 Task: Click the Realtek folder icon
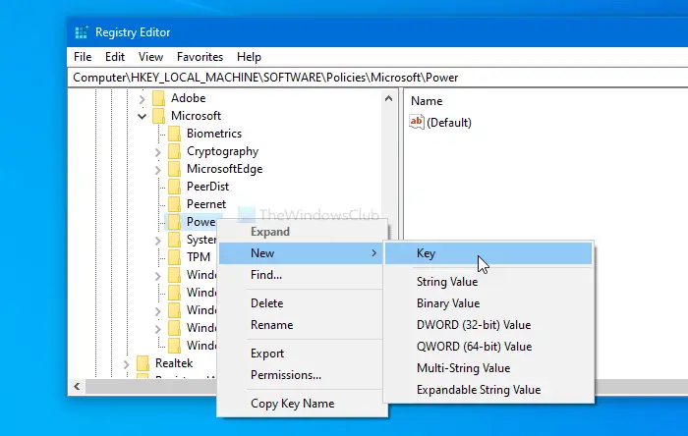click(x=143, y=363)
